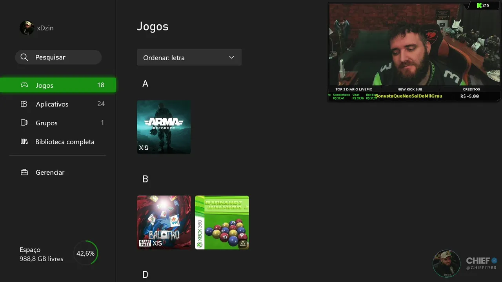The image size is (502, 282).
Task: Click the Espaço 988,8 GB livres text
Action: coord(41,254)
